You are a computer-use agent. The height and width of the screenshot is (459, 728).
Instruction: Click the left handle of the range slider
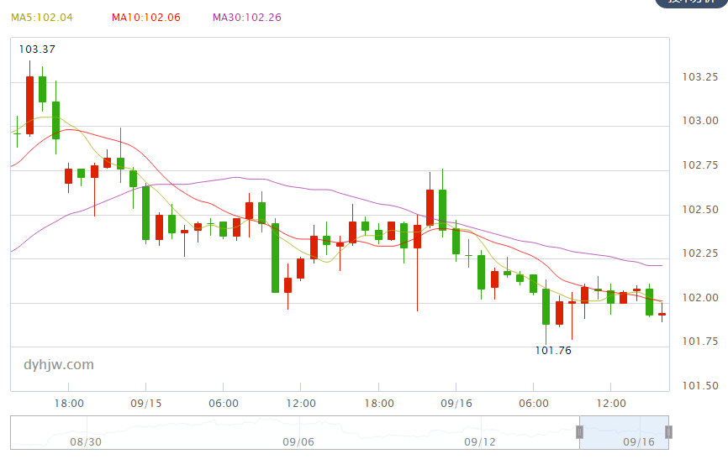[579, 432]
